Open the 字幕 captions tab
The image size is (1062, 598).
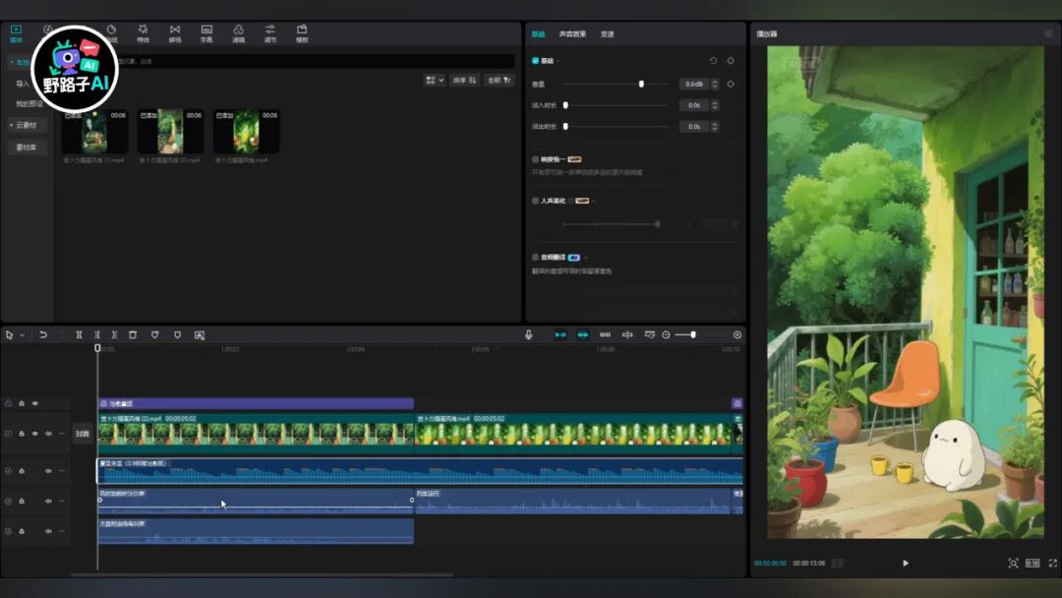(206, 33)
